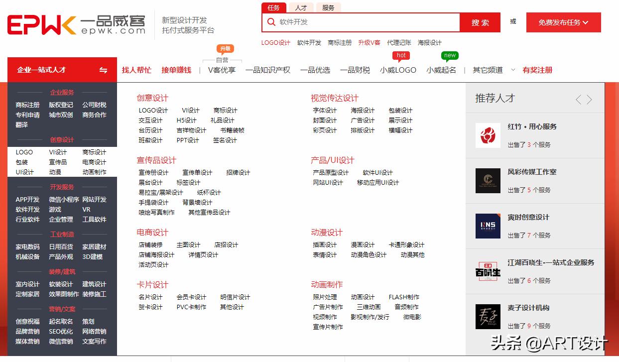Click the LOGO设计 quick link under the search bar
The height and width of the screenshot is (362, 619).
click(275, 43)
